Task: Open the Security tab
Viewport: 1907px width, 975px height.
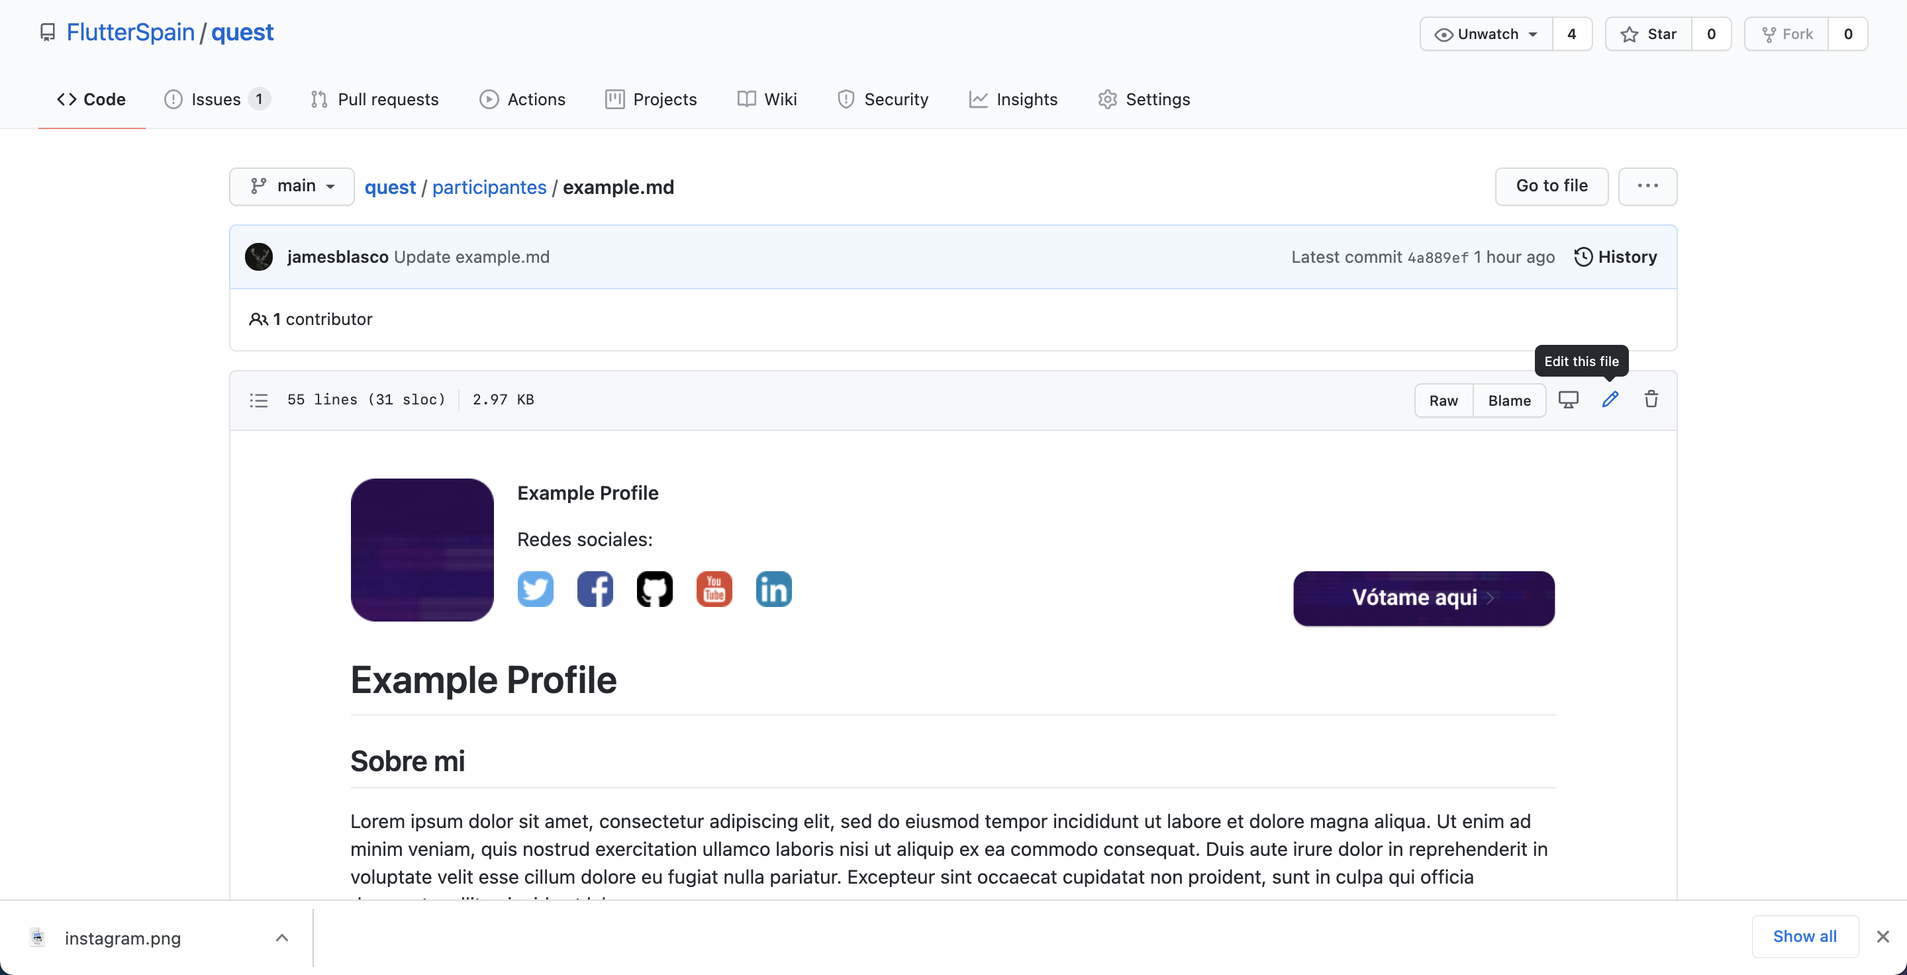Action: click(x=883, y=99)
